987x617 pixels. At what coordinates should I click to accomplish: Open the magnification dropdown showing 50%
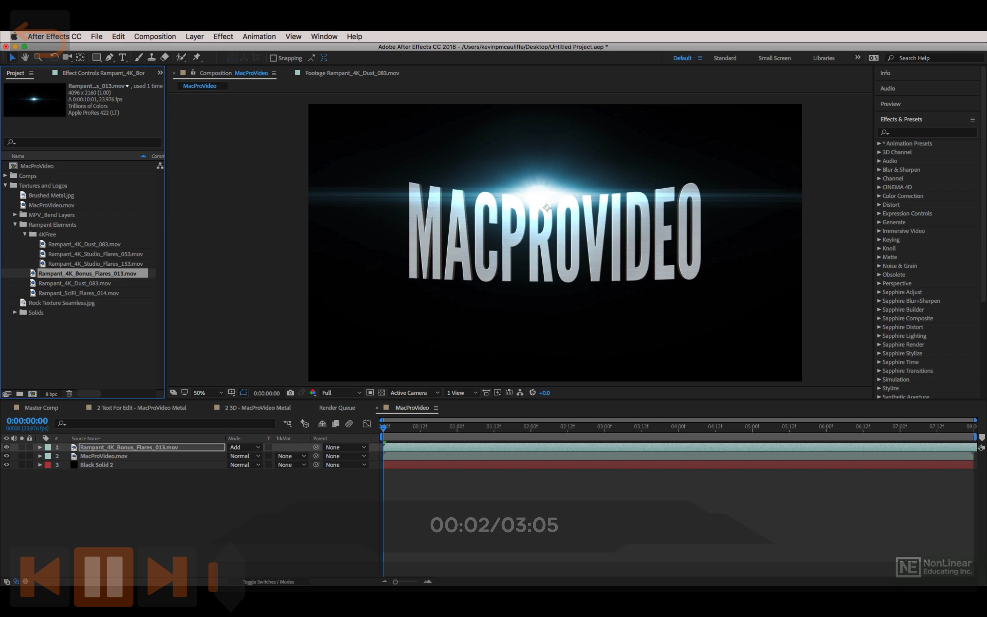click(x=208, y=393)
